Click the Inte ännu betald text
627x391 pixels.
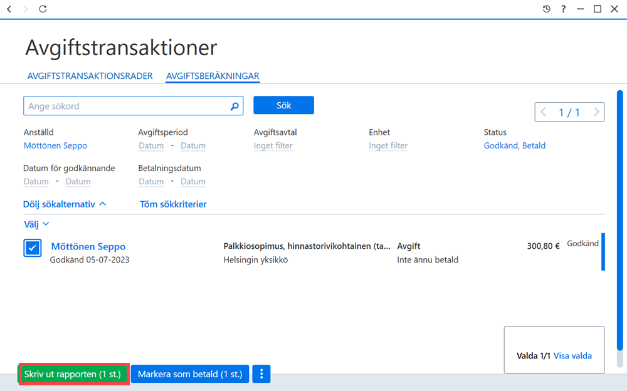point(428,260)
